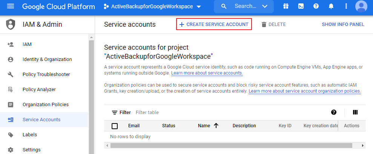Open the hamburger navigation menu

pyautogui.click(x=11, y=6)
